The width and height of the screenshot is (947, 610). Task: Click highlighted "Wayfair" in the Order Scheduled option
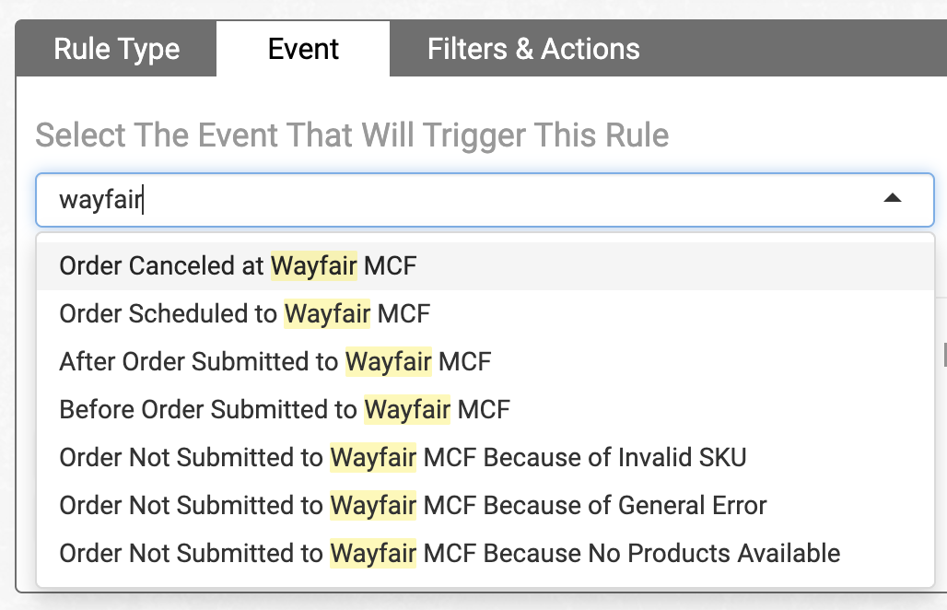coord(327,314)
